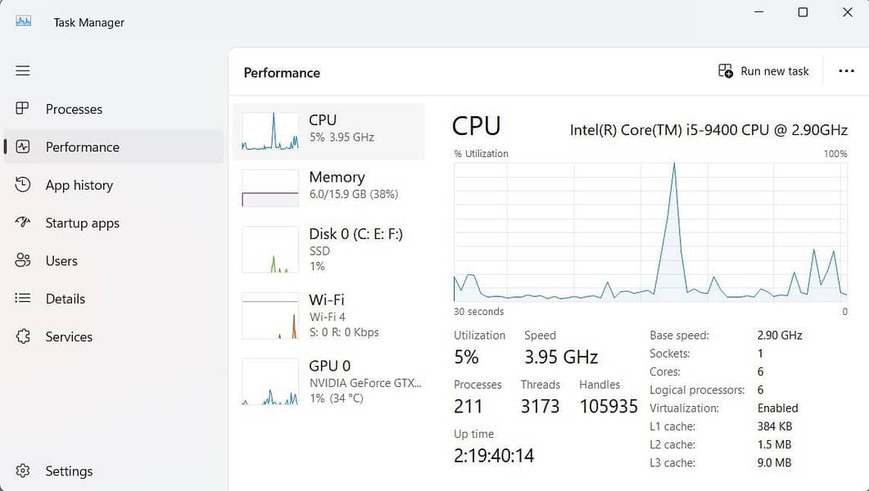Screen dimensions: 869x491
Task: Open GPU 0 NVIDIA GeForce view
Action: [x=328, y=381]
